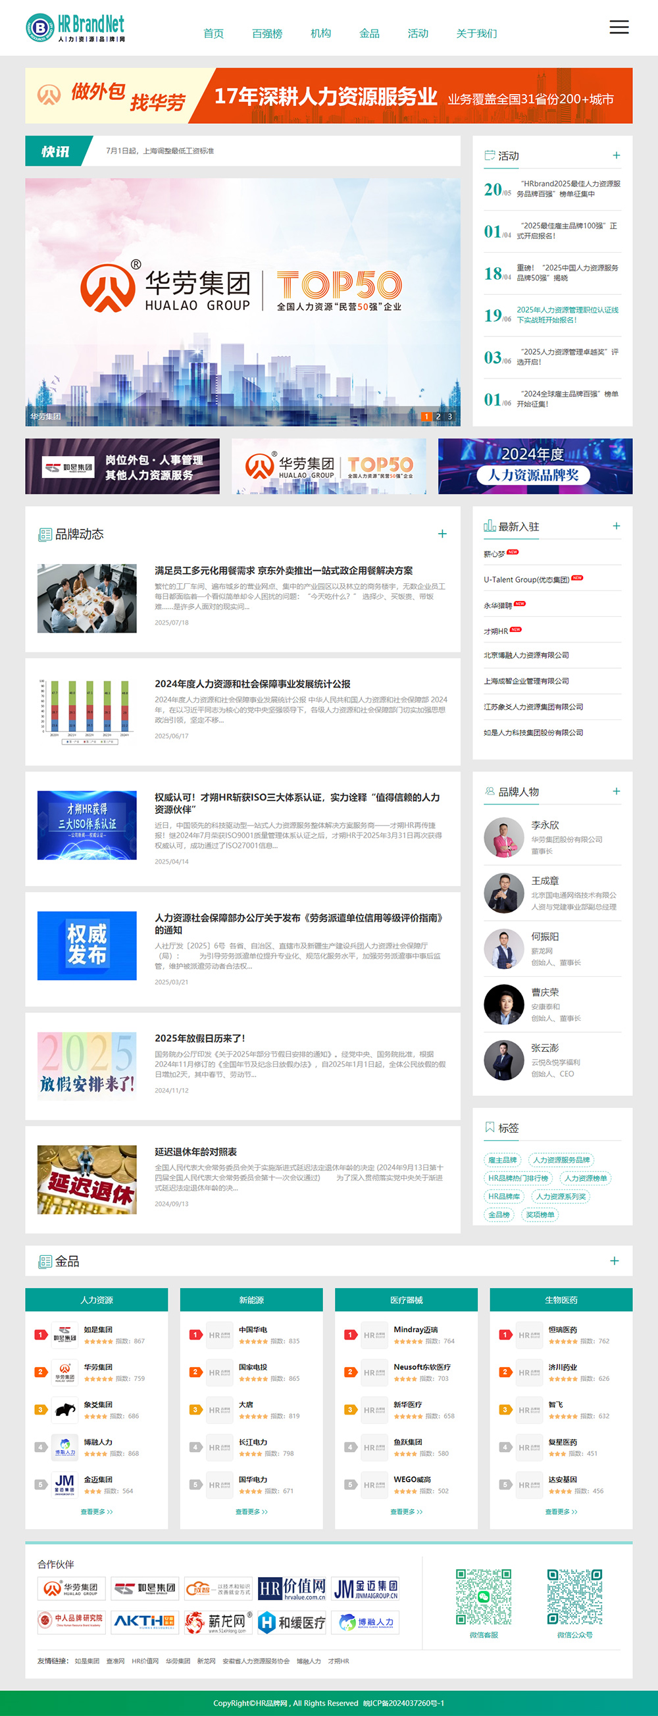Switch the banner carousel to slide 3
Viewport: 658px width, 1716px height.
click(x=449, y=417)
